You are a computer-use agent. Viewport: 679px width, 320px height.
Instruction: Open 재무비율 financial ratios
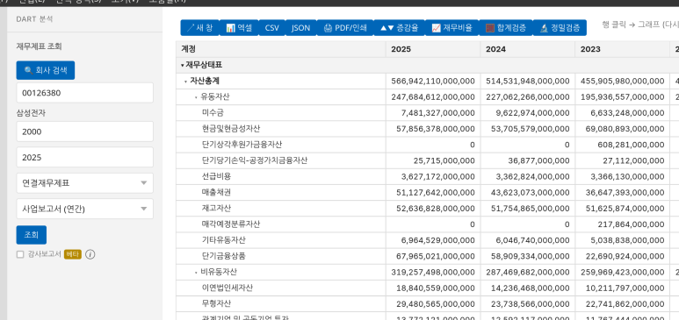point(451,28)
